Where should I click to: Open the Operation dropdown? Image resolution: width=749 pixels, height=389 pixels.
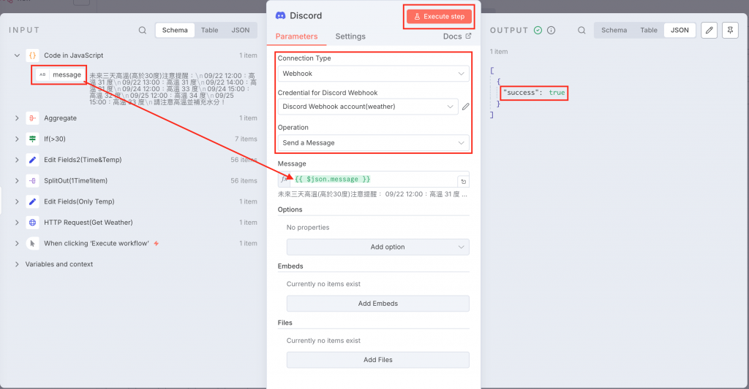click(373, 142)
